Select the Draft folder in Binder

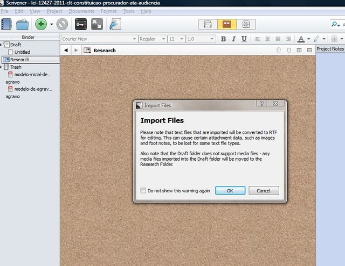tap(16, 45)
